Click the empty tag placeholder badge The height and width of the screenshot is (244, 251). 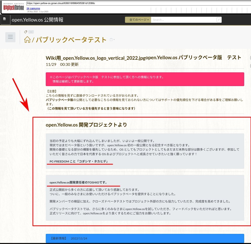coord(31,32)
